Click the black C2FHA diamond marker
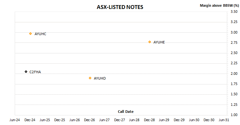Image resolution: width=240 pixels, height=125 pixels. [26, 72]
